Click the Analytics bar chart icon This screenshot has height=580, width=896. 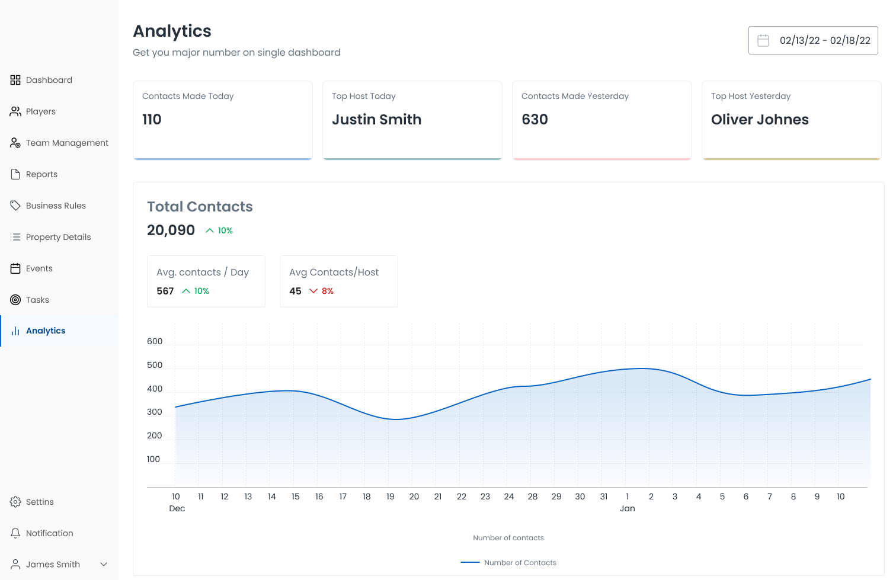(15, 331)
